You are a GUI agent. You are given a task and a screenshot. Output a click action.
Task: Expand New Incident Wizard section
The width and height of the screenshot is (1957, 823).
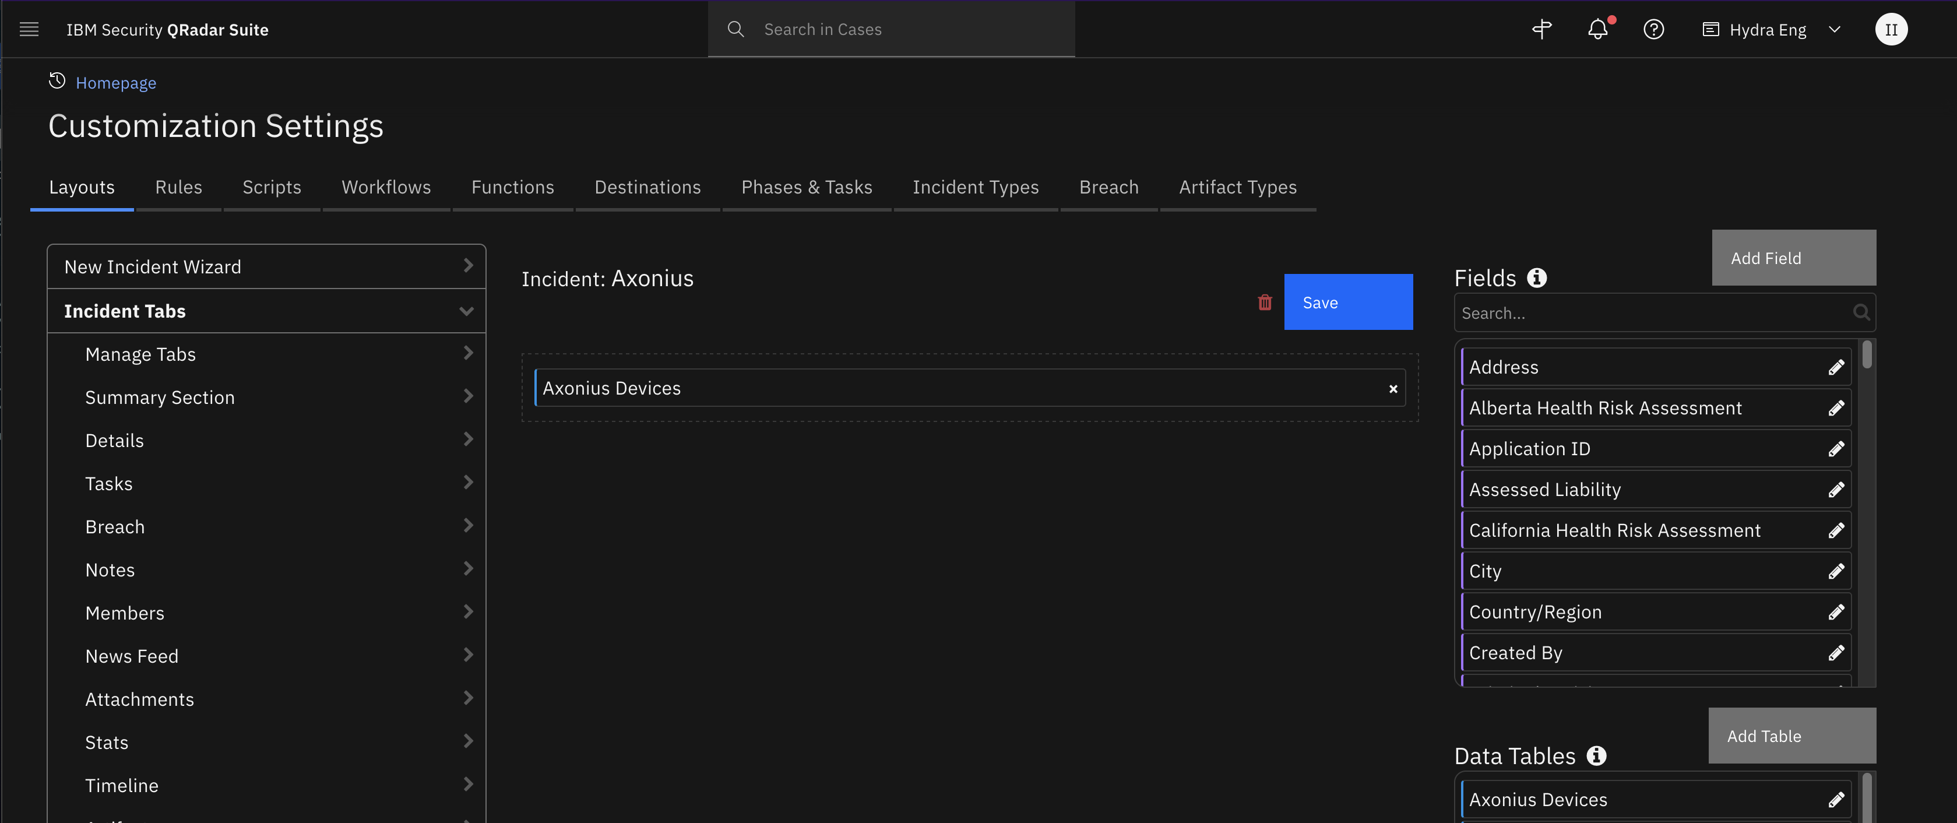point(267,267)
